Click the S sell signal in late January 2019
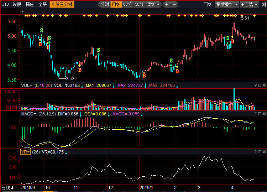Image resolution: width=267 pixels, height=192 pixels. tap(171, 61)
